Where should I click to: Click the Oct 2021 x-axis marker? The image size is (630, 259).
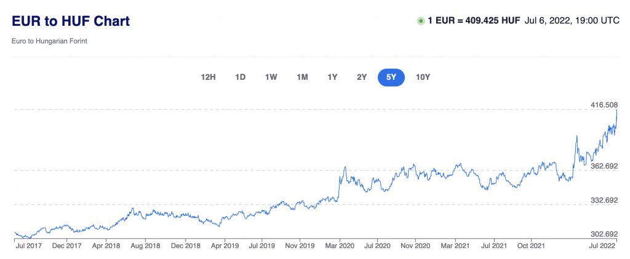[529, 246]
